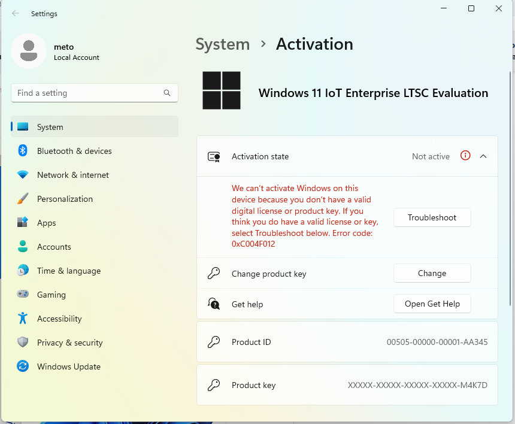Click the key icon beside Product key
This screenshot has width=515, height=424.
tap(214, 385)
